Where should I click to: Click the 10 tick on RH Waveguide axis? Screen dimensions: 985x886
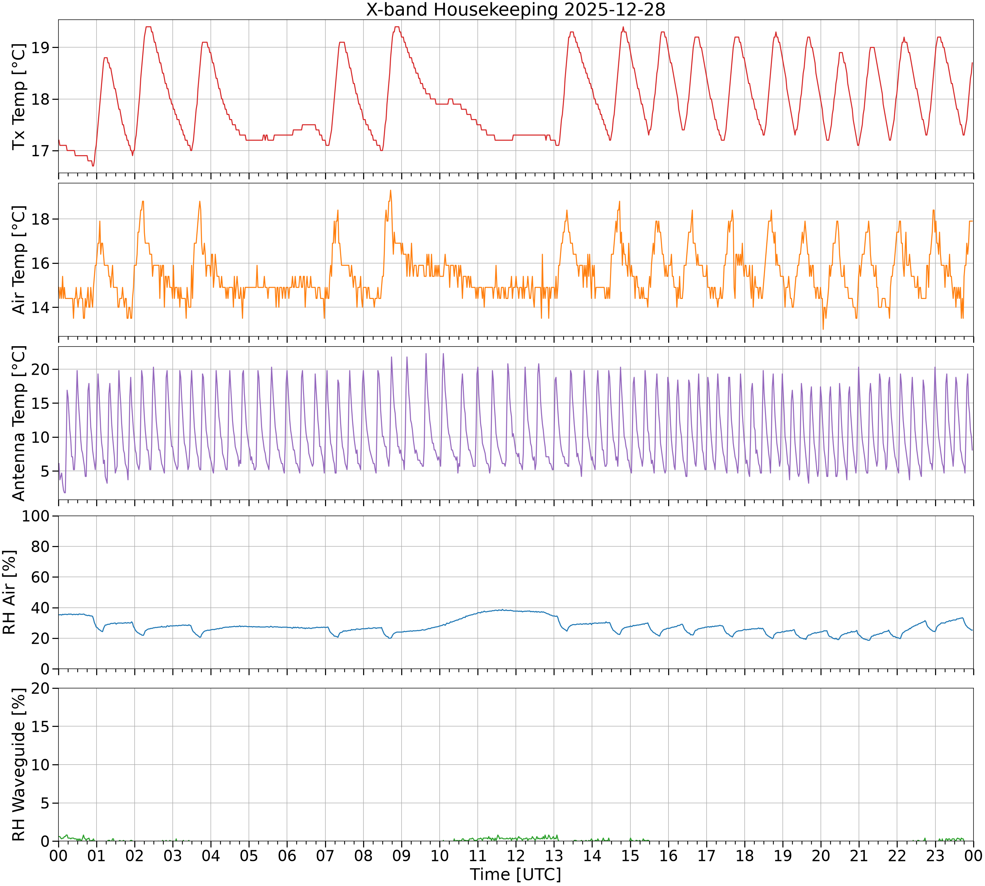40,765
